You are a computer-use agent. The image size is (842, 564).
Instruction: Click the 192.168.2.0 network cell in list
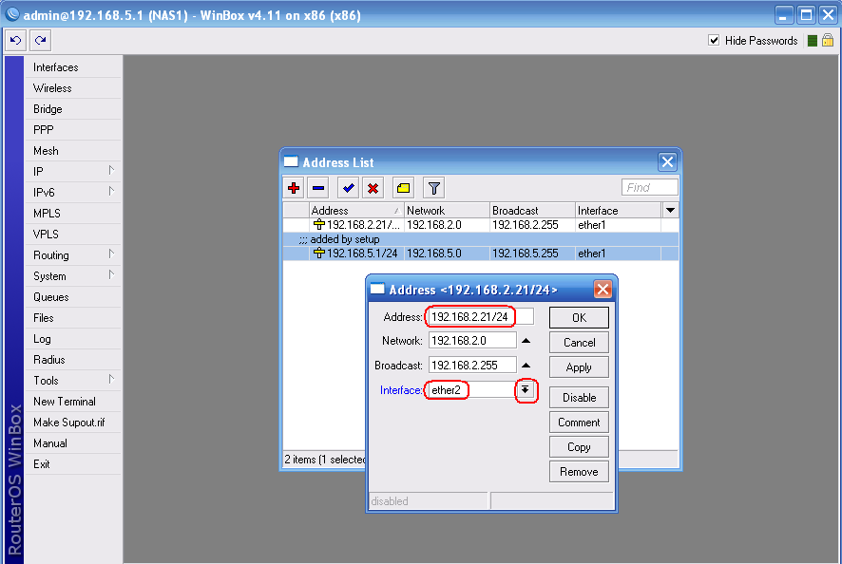(x=447, y=225)
